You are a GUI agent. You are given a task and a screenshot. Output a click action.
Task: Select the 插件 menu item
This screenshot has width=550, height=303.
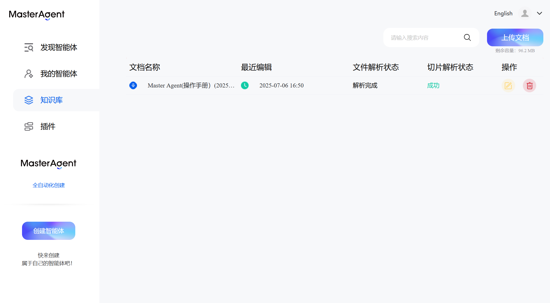[56, 126]
